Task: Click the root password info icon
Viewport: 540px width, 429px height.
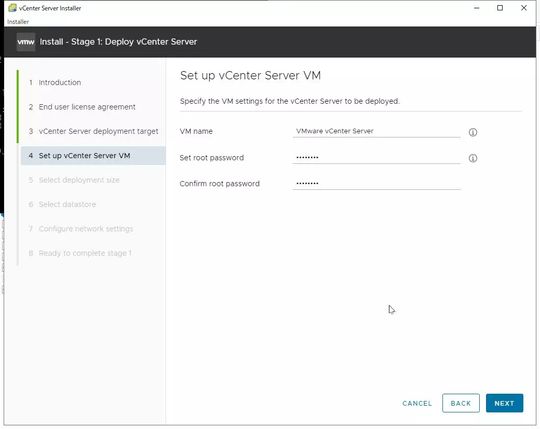Action: (x=473, y=158)
